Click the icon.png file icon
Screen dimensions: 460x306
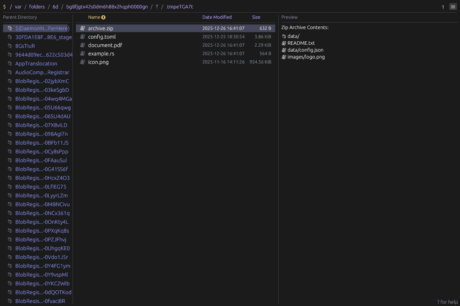click(82, 62)
